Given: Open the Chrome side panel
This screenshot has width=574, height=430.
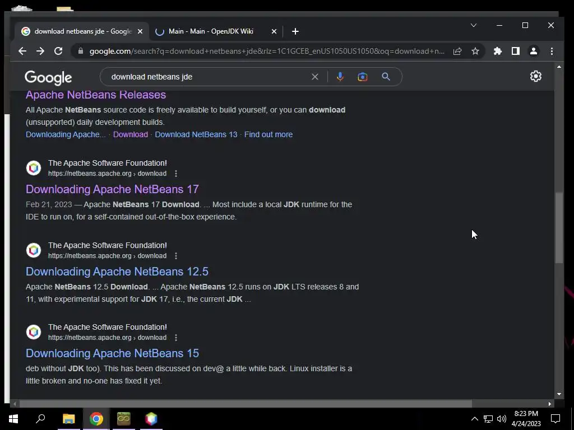Looking at the screenshot, I should 516,51.
